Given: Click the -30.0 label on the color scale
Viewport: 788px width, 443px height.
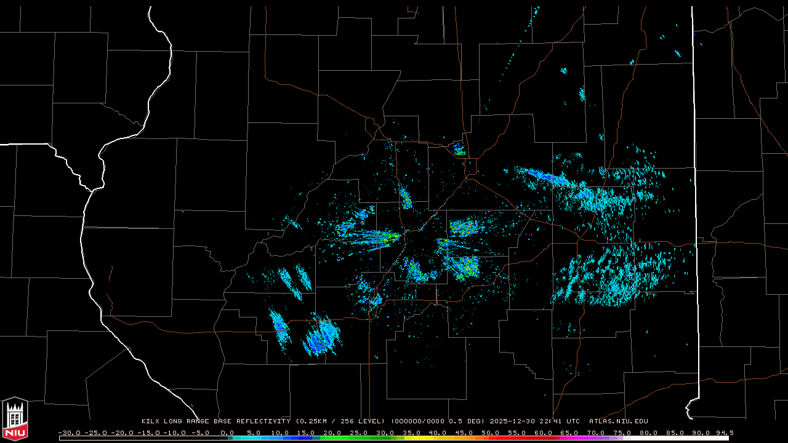Looking at the screenshot, I should (70, 433).
